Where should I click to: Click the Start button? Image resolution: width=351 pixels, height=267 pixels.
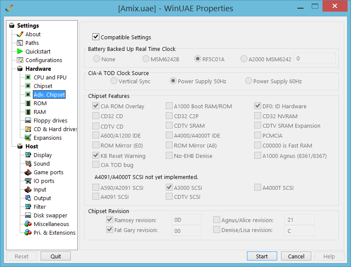click(x=262, y=256)
